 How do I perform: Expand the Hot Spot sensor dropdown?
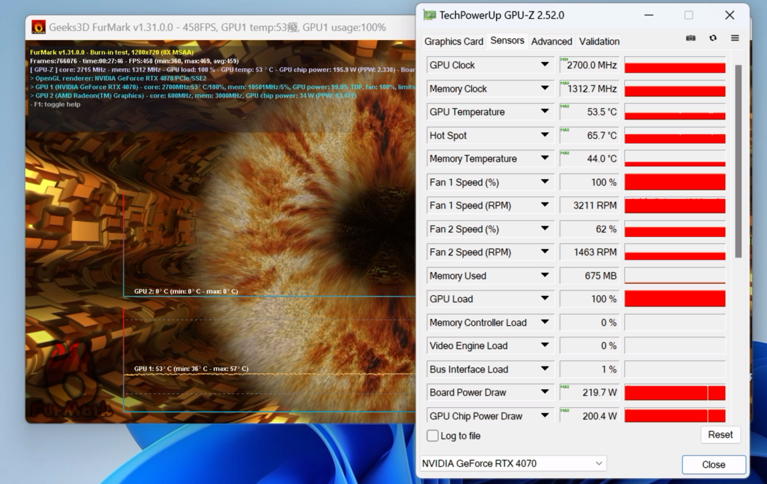pos(545,135)
